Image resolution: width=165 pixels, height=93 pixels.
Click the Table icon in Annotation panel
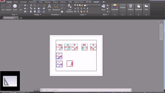(x=62, y=12)
